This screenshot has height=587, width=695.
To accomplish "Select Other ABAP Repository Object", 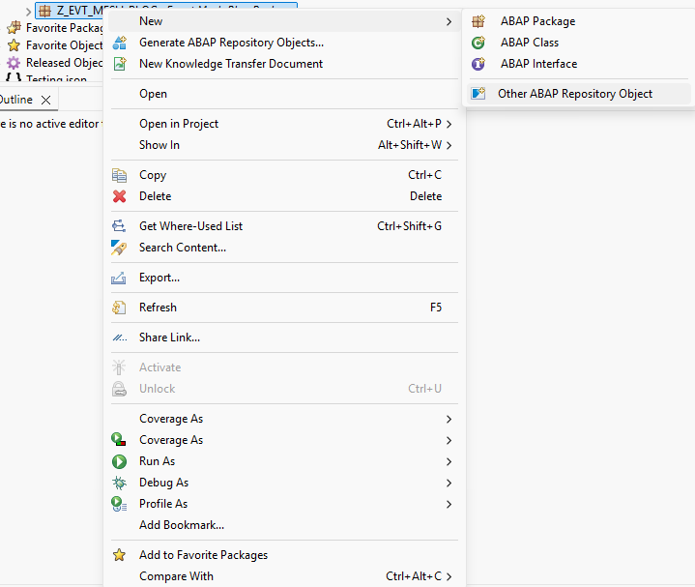I will pos(574,94).
